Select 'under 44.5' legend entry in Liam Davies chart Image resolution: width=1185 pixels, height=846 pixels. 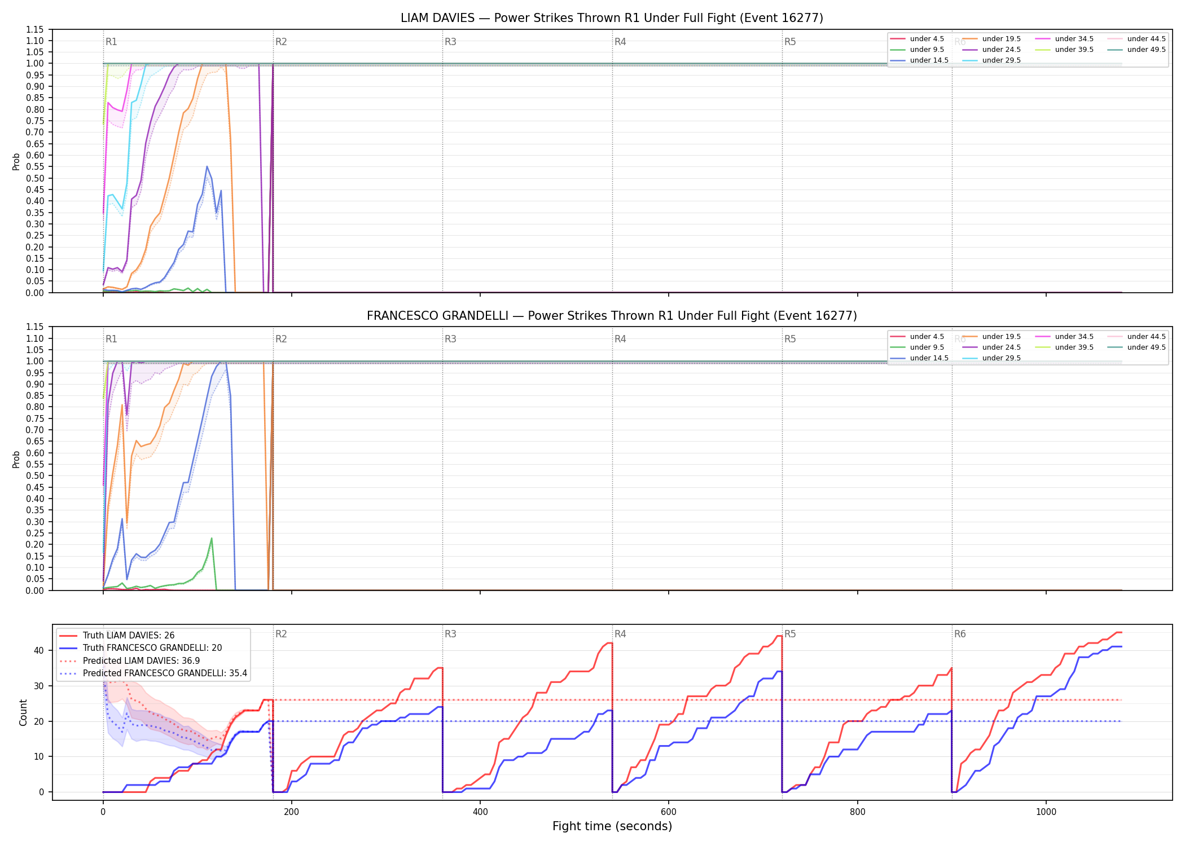(x=1136, y=39)
